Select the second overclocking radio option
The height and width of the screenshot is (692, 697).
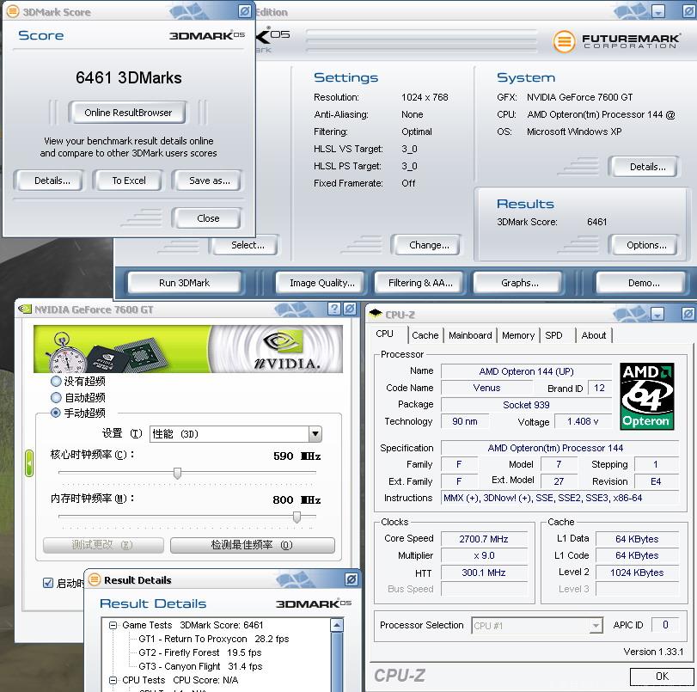[x=56, y=397]
